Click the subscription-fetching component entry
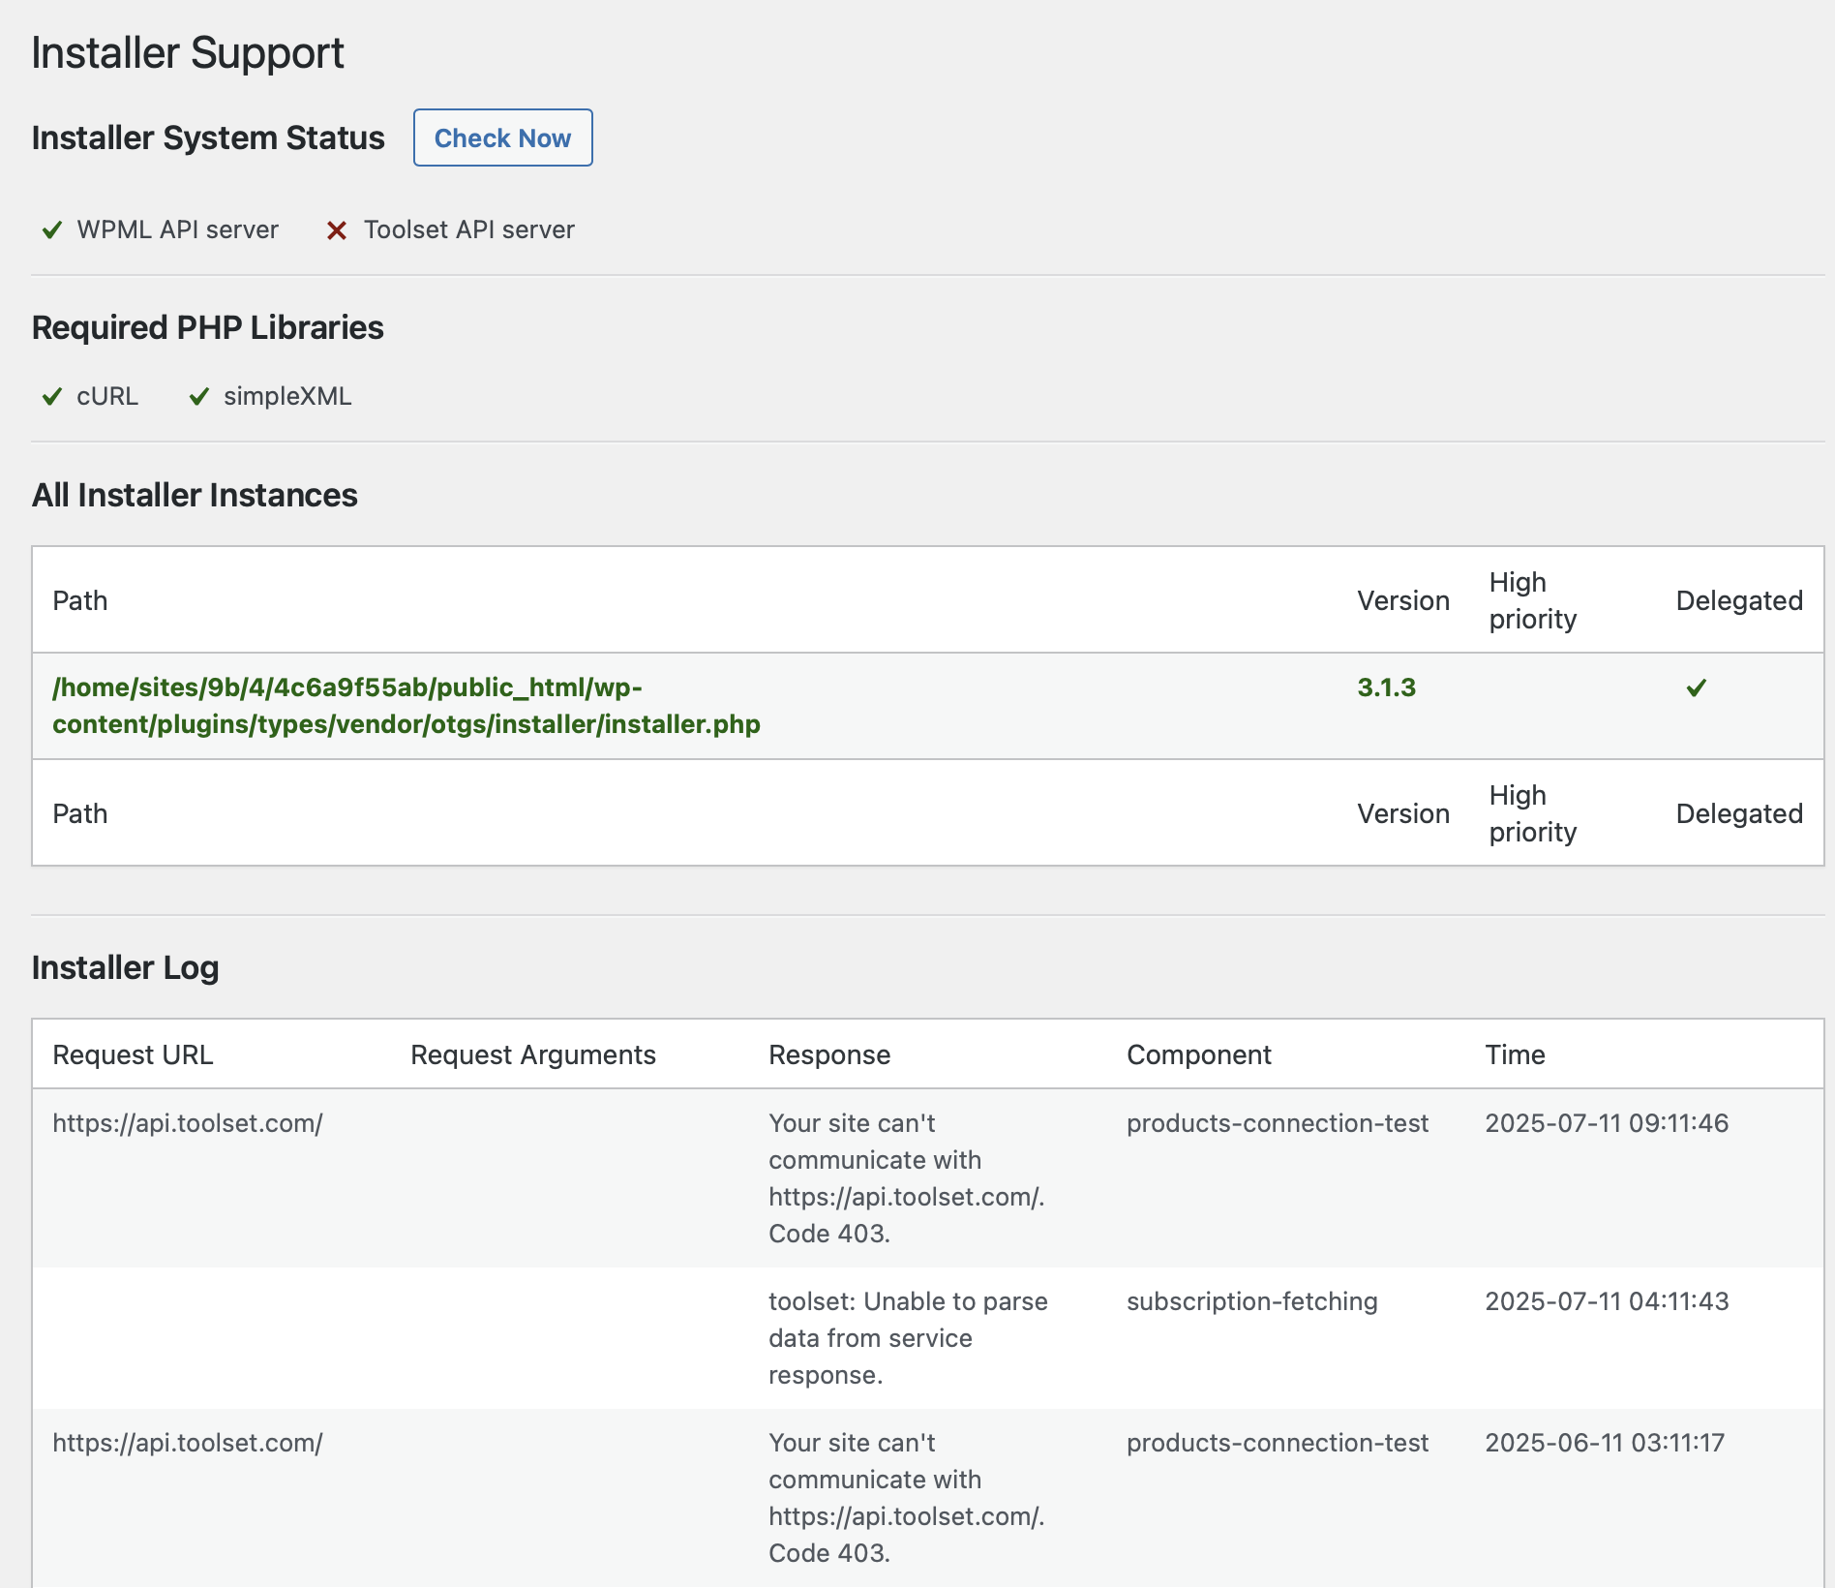This screenshot has height=1588, width=1835. (x=1251, y=1301)
